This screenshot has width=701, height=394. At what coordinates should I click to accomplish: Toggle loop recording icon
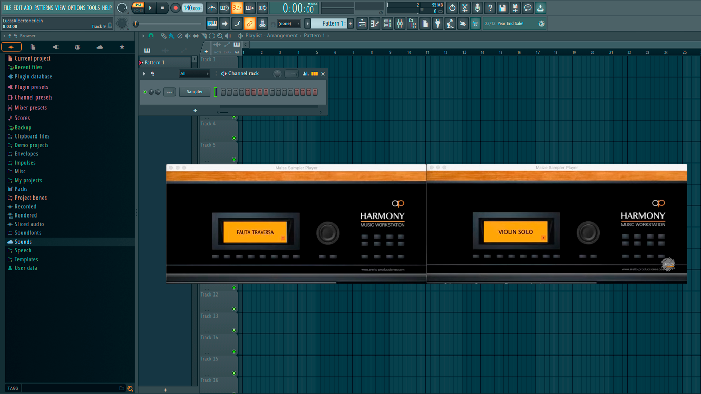tap(262, 8)
